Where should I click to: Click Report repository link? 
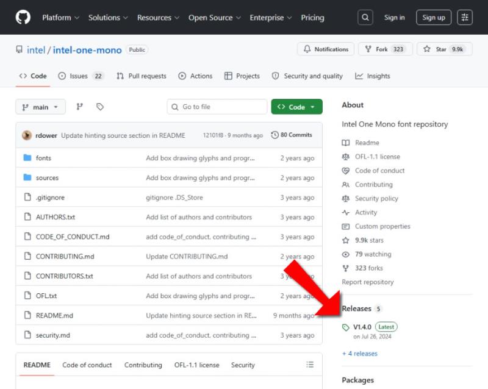click(x=368, y=282)
